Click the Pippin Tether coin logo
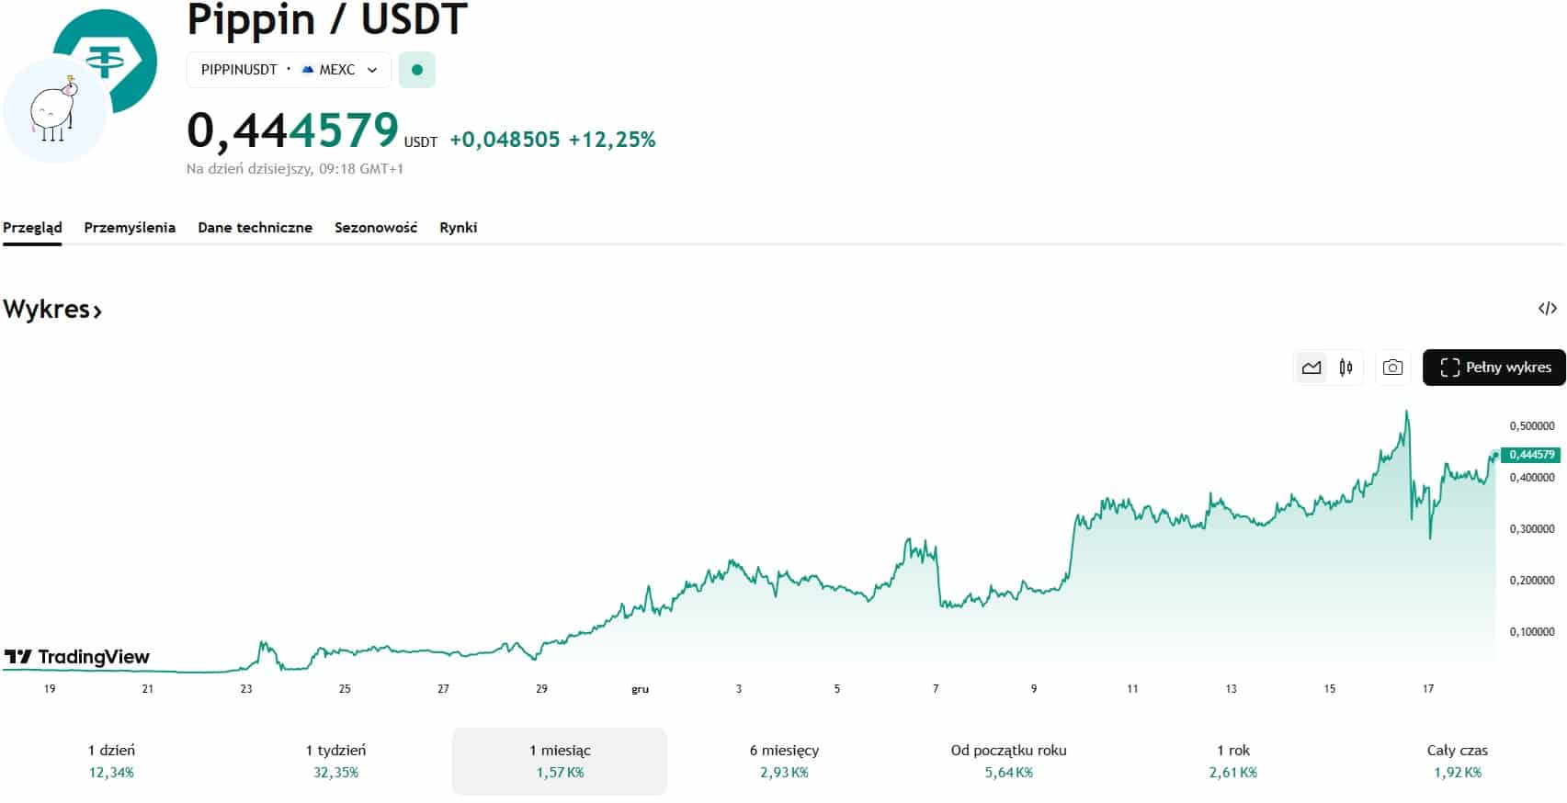This screenshot has height=803, width=1567. [80, 86]
